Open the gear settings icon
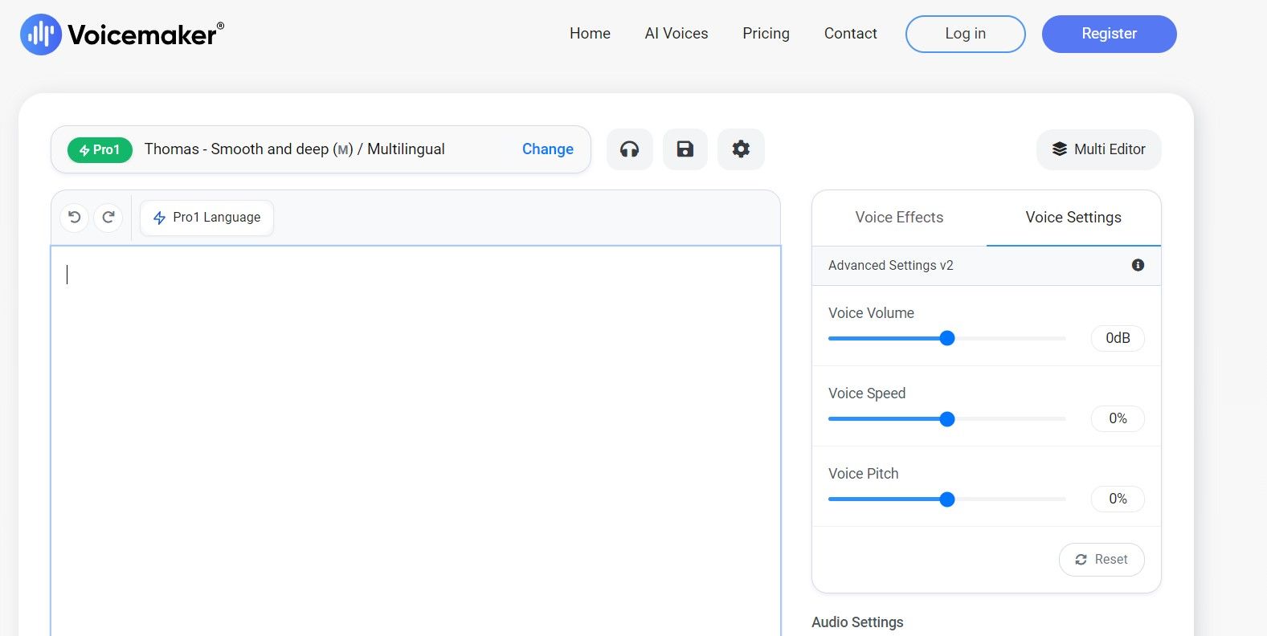Viewport: 1267px width, 636px height. [741, 149]
